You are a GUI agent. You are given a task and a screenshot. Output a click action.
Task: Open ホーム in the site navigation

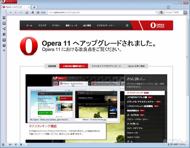point(29,25)
